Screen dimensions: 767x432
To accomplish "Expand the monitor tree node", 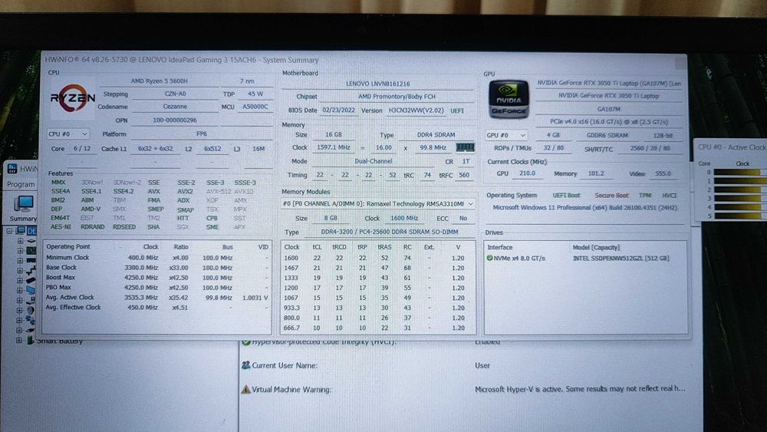I will [20, 290].
